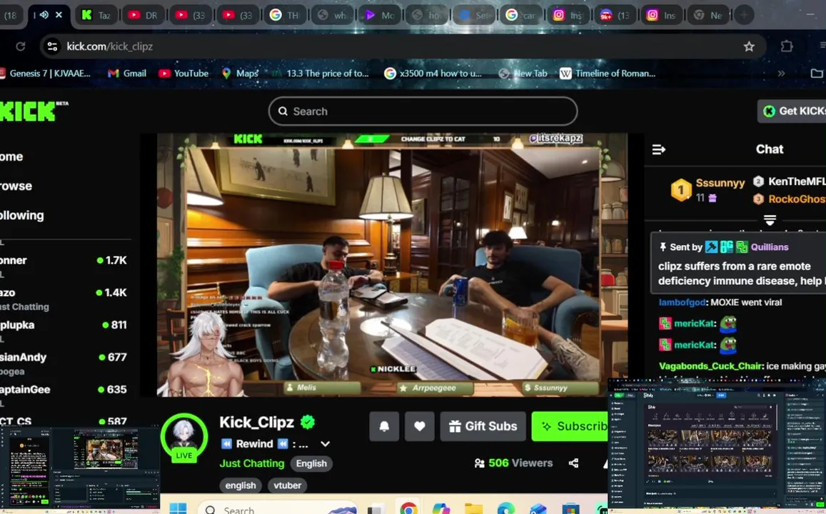Open Quillians profile from pinned message
Image resolution: width=826 pixels, height=514 pixels.
770,247
